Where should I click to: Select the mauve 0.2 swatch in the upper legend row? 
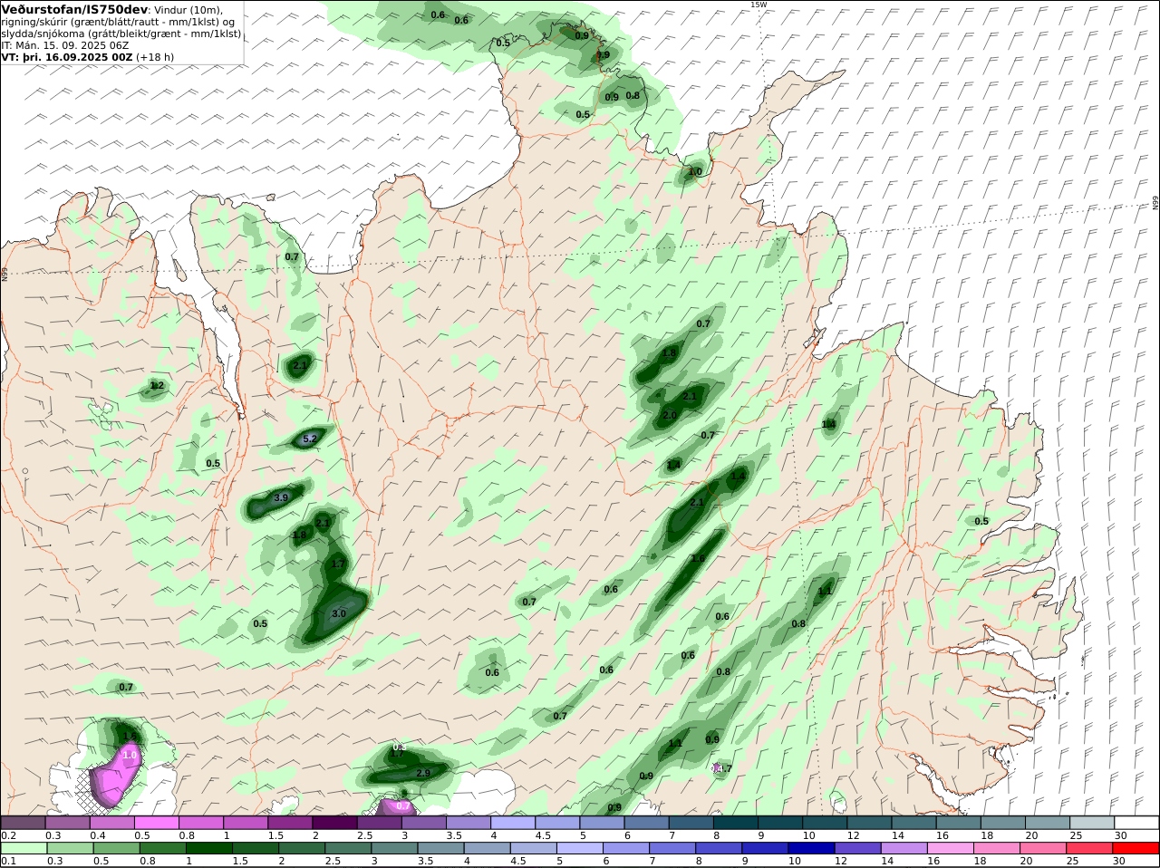click(x=23, y=823)
